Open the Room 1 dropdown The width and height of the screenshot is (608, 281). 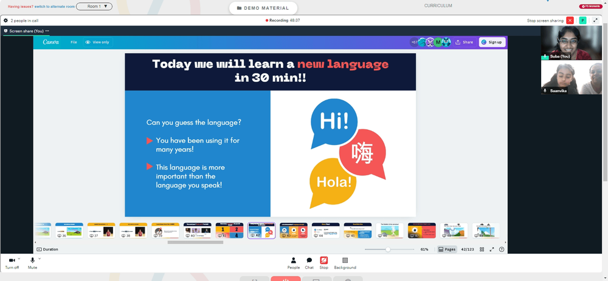pyautogui.click(x=94, y=6)
